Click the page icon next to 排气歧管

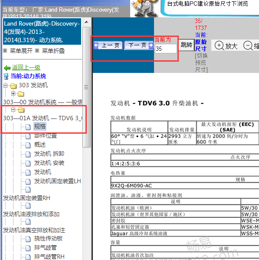click(28, 248)
